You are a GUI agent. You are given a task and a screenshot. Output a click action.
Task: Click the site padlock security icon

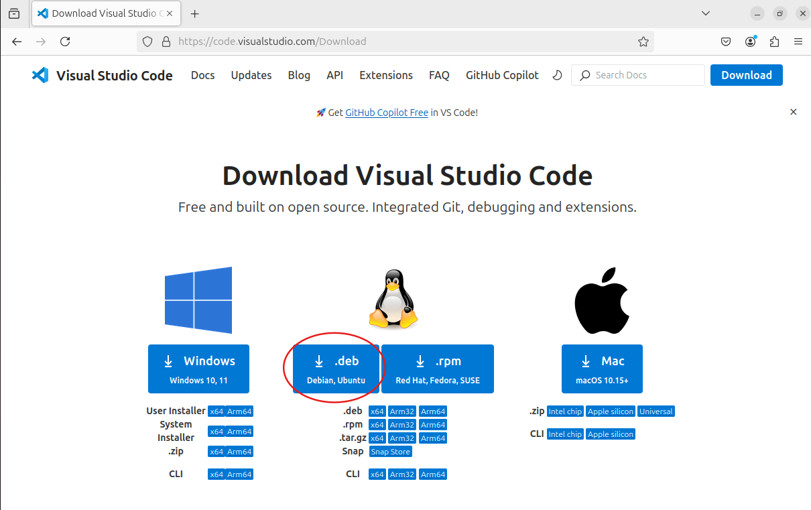pos(166,42)
